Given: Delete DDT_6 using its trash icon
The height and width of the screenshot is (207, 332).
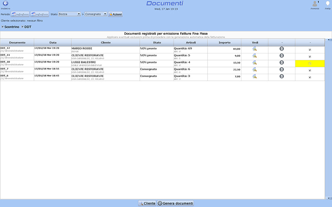Looking at the screenshot, I should coord(282,76).
